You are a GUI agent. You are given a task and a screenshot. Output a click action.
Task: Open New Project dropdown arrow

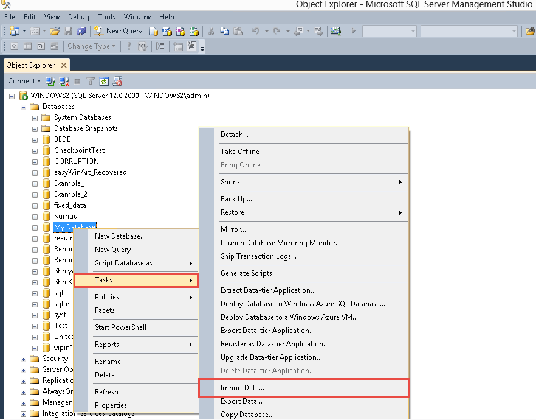pos(24,31)
